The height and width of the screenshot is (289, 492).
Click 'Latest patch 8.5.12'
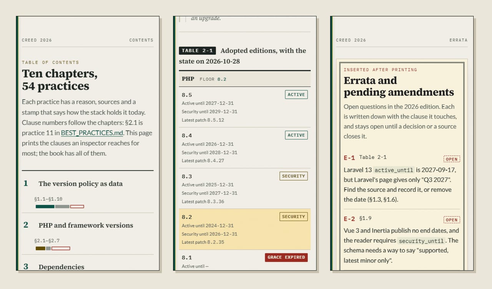click(x=203, y=120)
